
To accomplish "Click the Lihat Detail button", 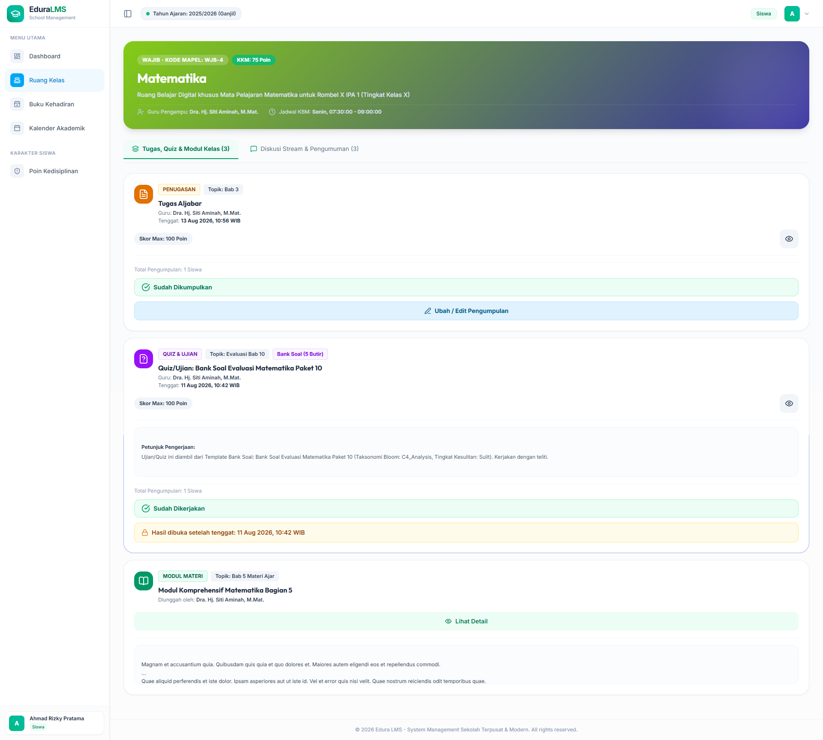I will click(466, 621).
